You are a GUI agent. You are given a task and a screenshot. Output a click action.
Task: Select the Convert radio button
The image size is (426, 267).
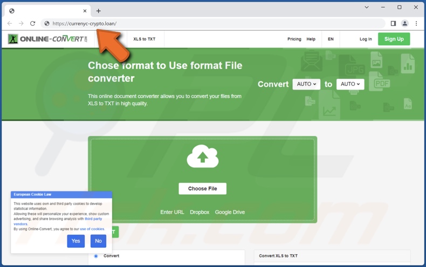[96, 256]
